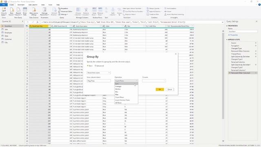Click the Text Analytics command
Screen dimensions: 261x147
coord(170,8)
